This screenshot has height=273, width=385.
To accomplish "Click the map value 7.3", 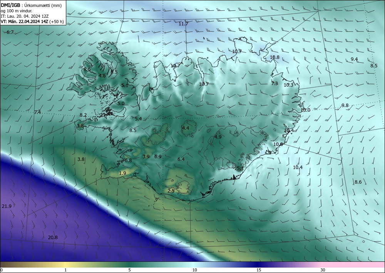I will tap(275, 84).
